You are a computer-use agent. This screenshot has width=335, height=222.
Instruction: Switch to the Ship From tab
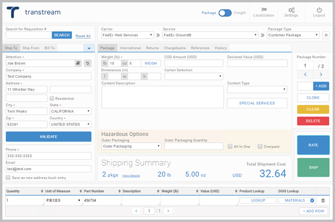point(31,48)
